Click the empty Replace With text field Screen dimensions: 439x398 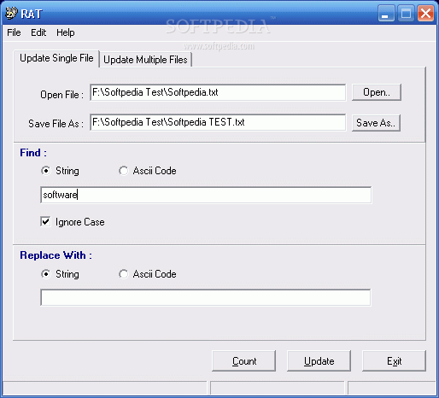pos(206,297)
